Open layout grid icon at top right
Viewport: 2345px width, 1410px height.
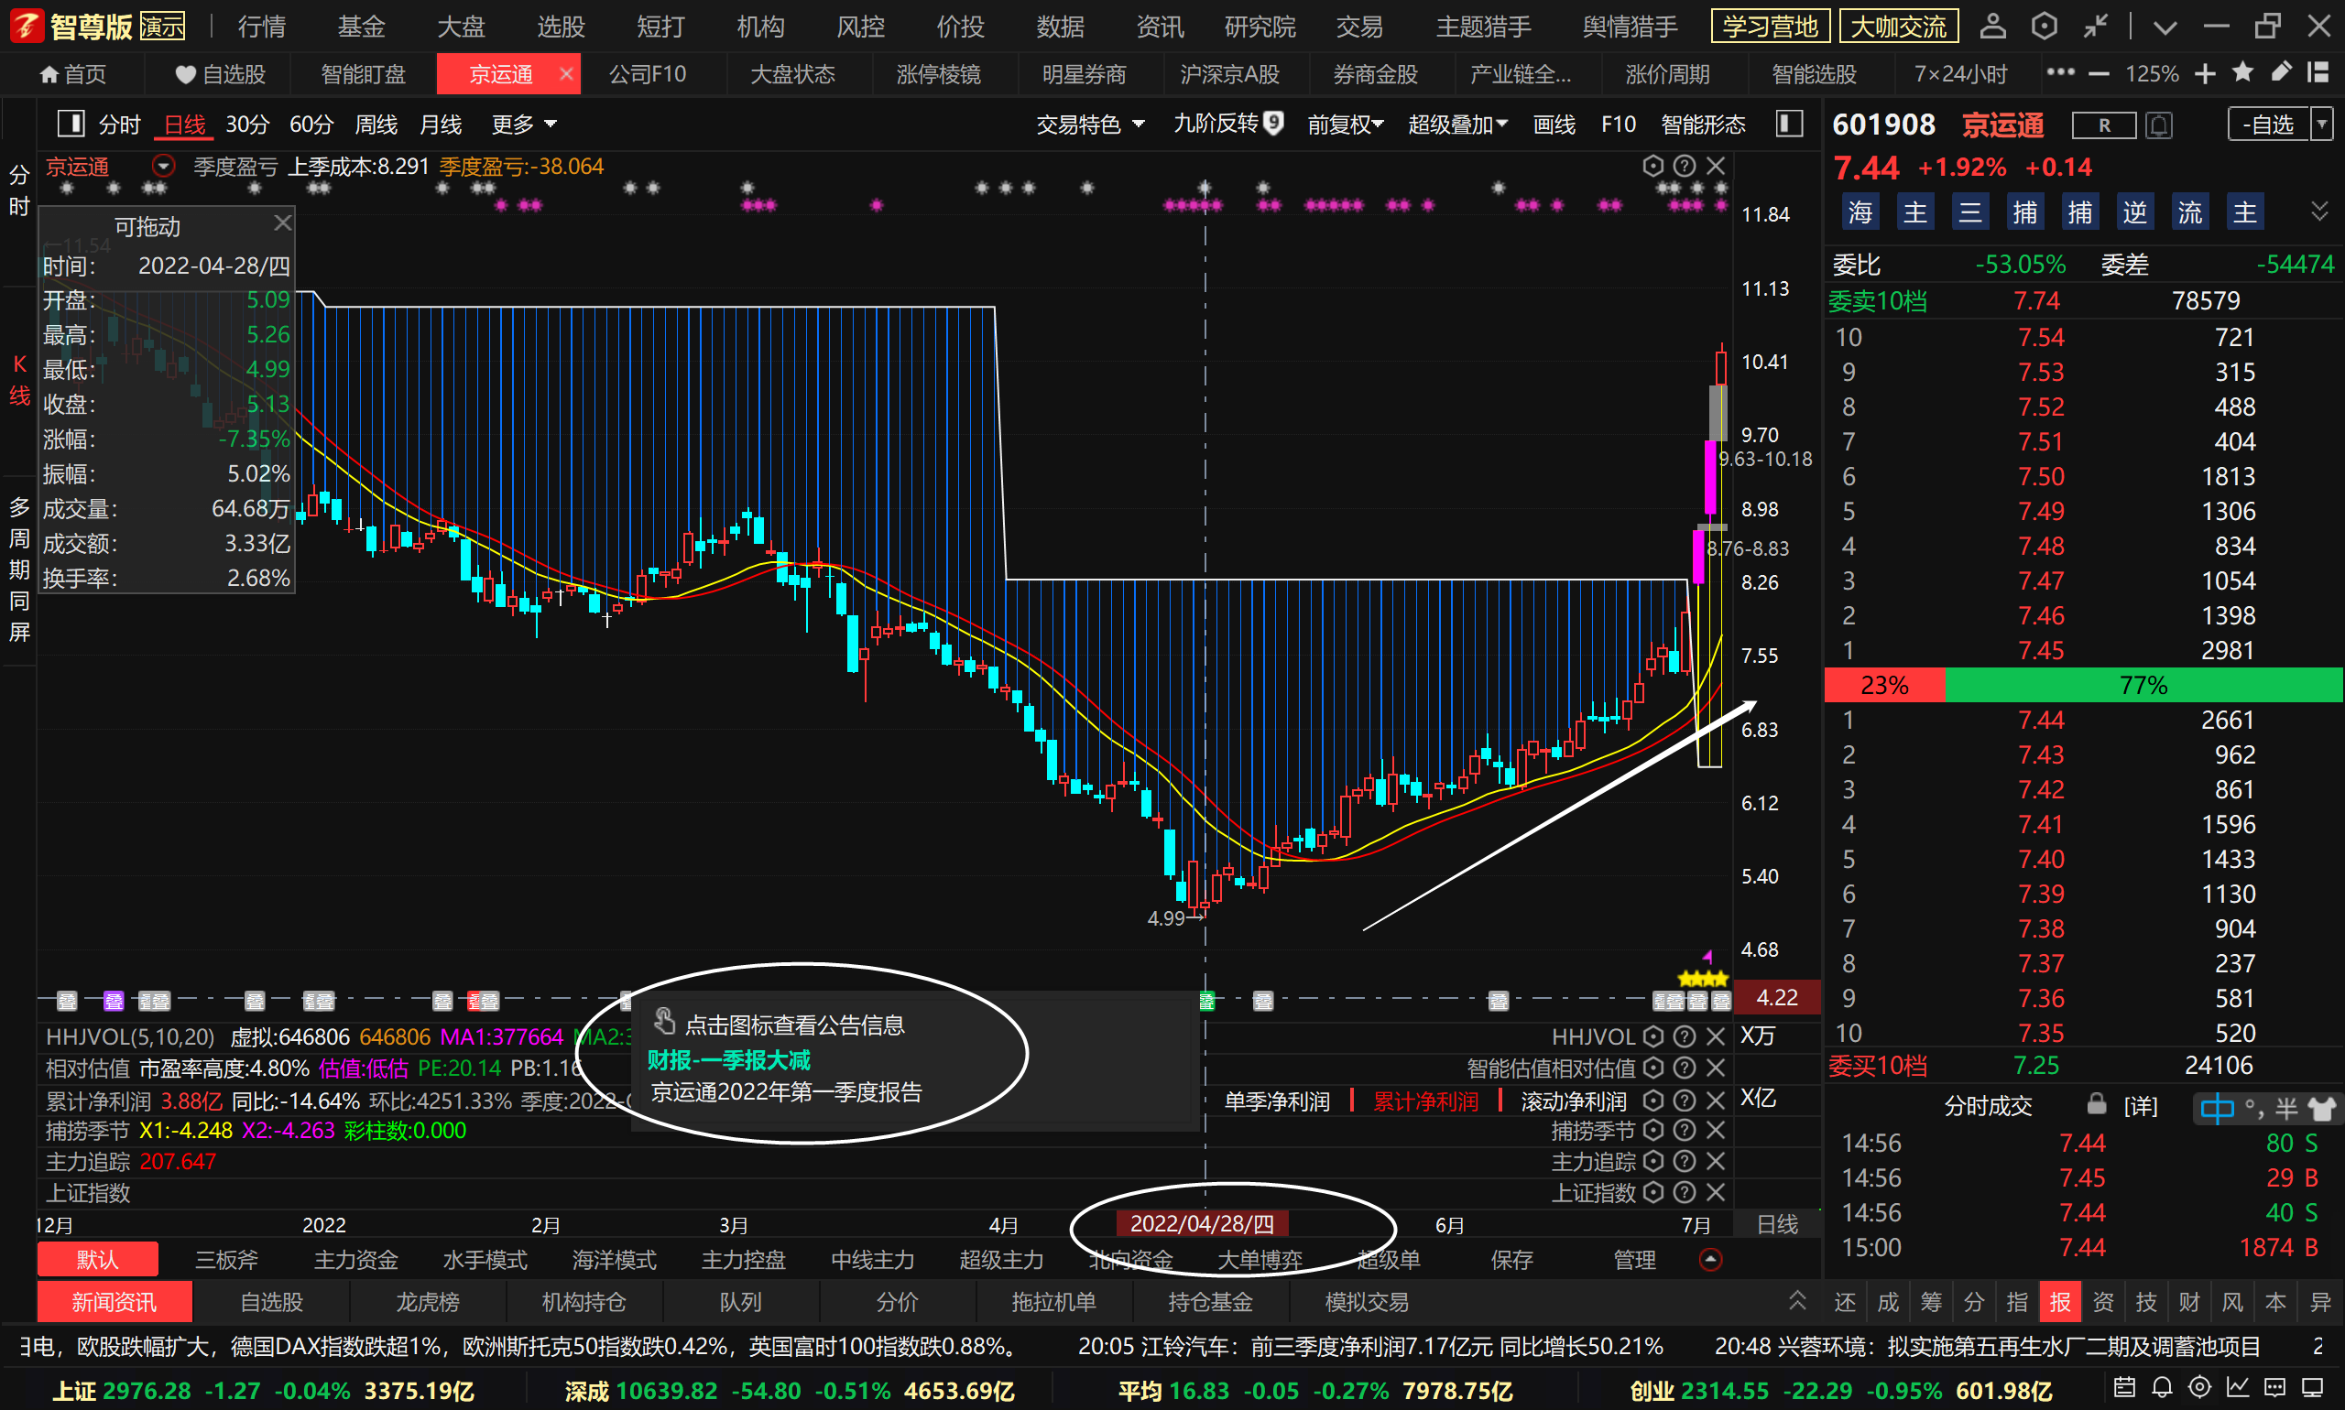pyautogui.click(x=2318, y=72)
